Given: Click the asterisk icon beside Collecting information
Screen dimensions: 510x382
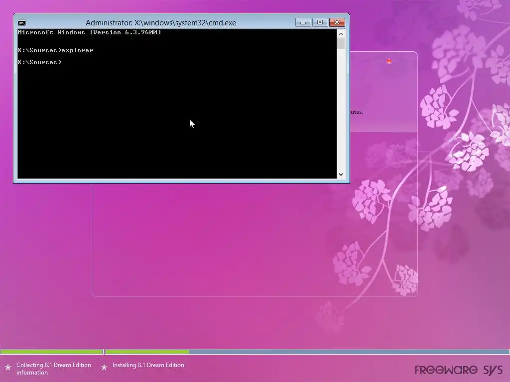Looking at the screenshot, I should pos(8,368).
